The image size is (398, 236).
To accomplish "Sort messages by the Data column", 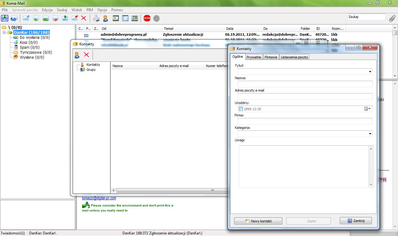I will pos(243,29).
